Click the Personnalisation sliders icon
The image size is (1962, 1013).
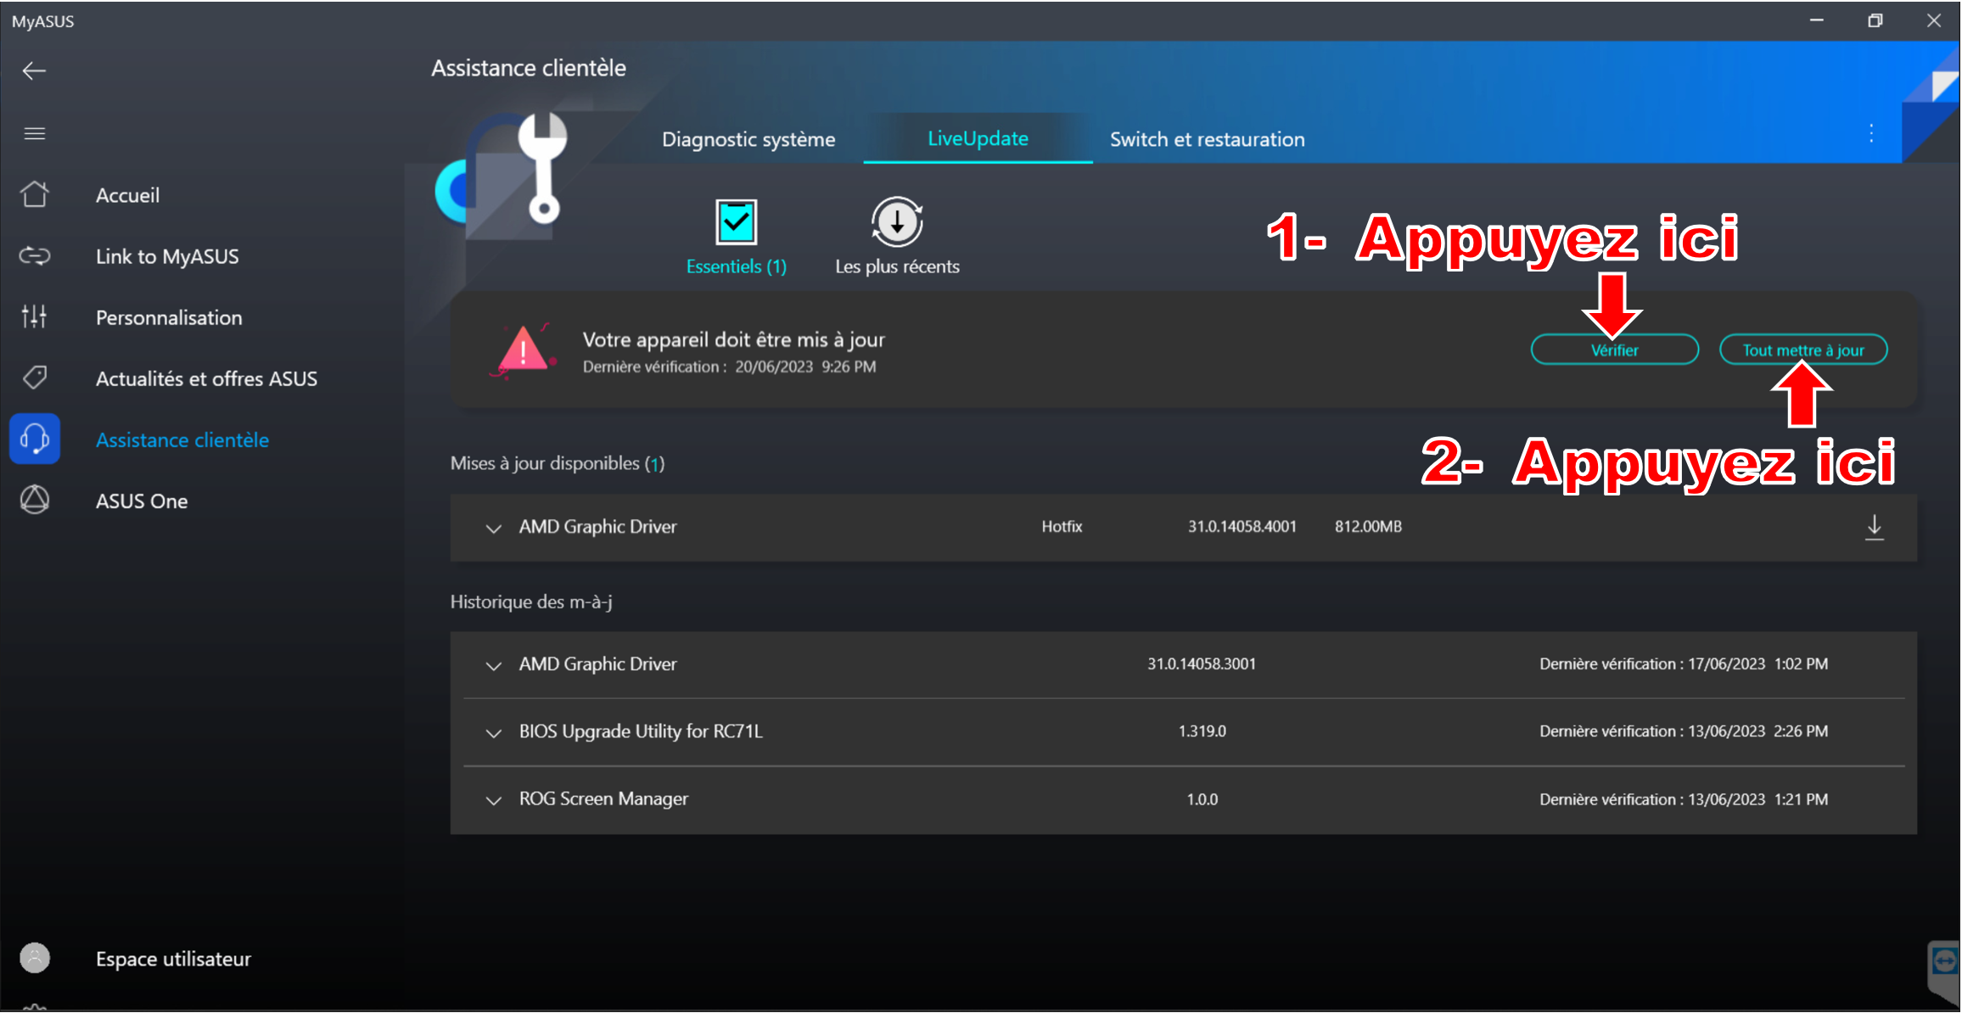pyautogui.click(x=35, y=316)
